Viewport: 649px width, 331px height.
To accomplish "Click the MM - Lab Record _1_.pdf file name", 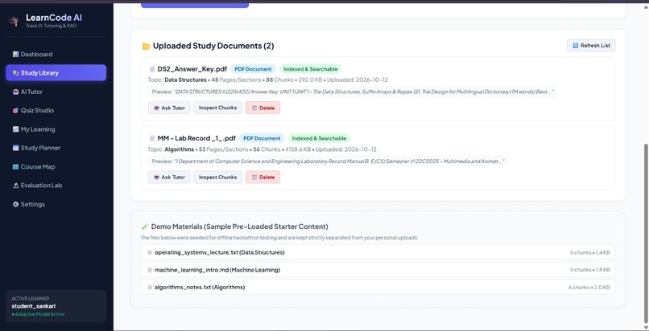I will 196,138.
